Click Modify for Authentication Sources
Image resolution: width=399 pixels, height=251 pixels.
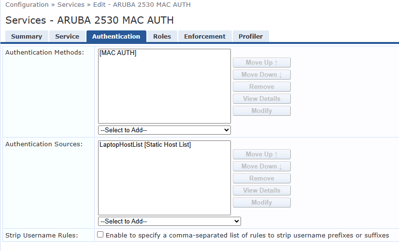click(x=262, y=203)
